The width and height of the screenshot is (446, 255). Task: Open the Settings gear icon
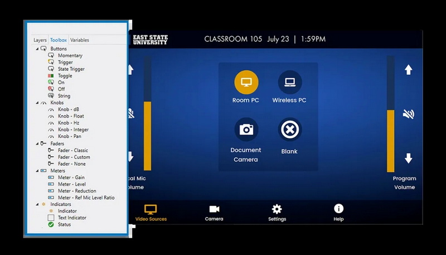(x=277, y=209)
